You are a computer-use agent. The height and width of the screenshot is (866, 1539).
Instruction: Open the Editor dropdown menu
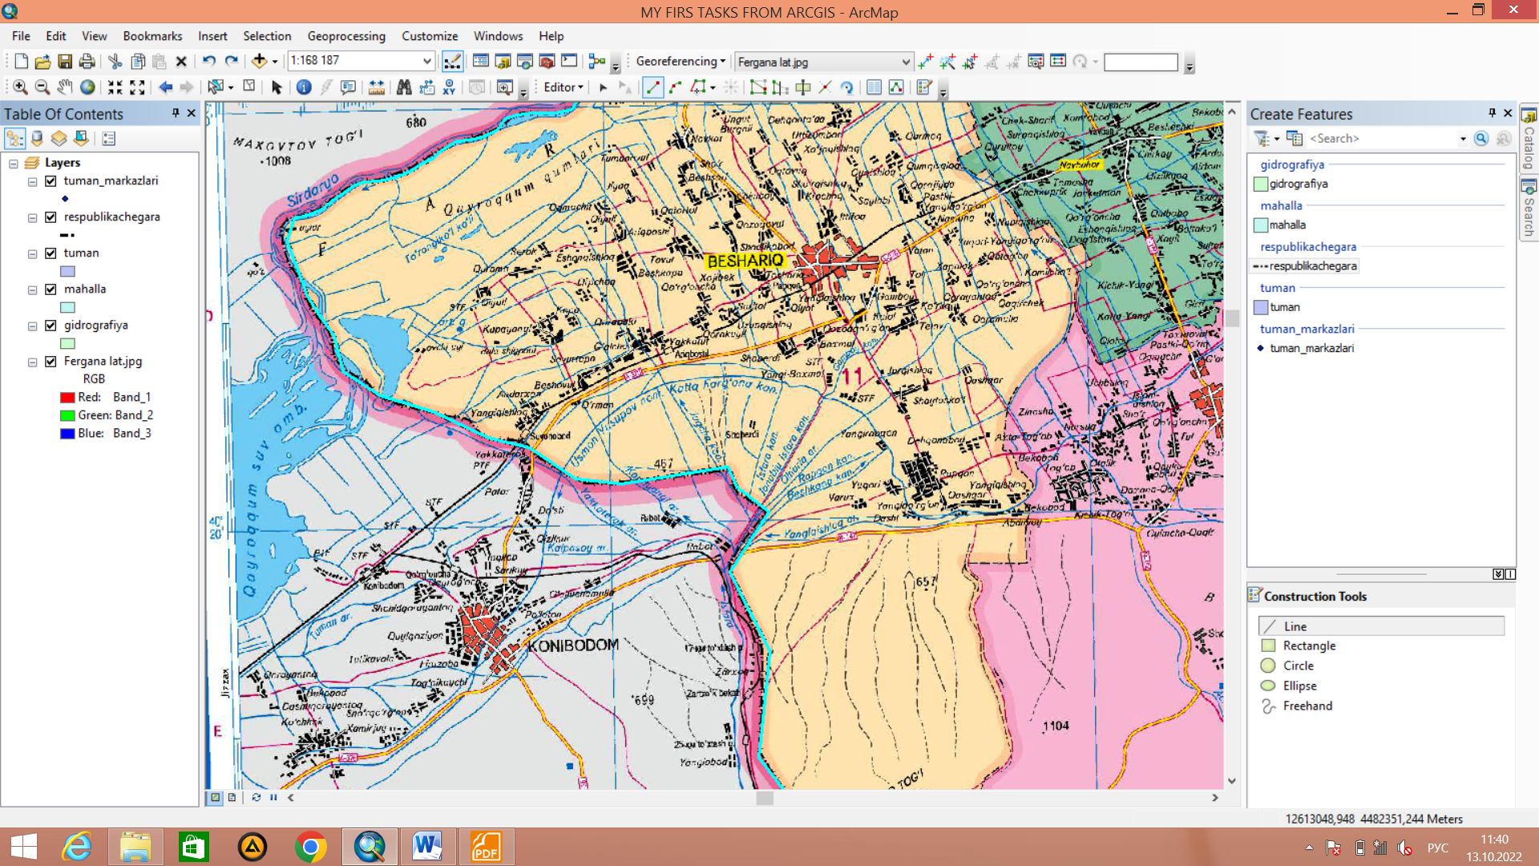click(563, 87)
